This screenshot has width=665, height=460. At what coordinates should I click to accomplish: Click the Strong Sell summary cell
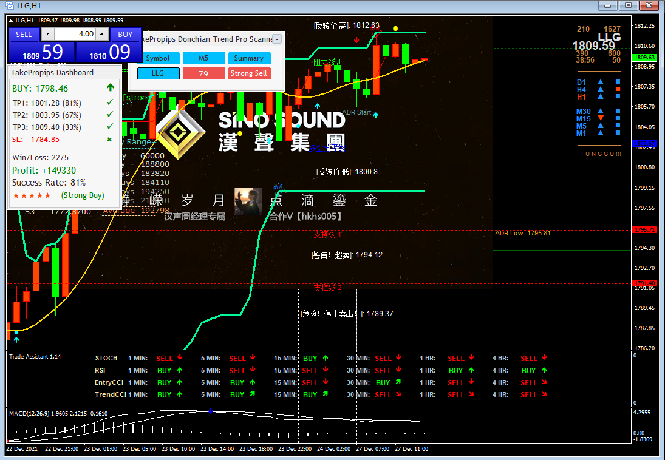click(x=249, y=73)
